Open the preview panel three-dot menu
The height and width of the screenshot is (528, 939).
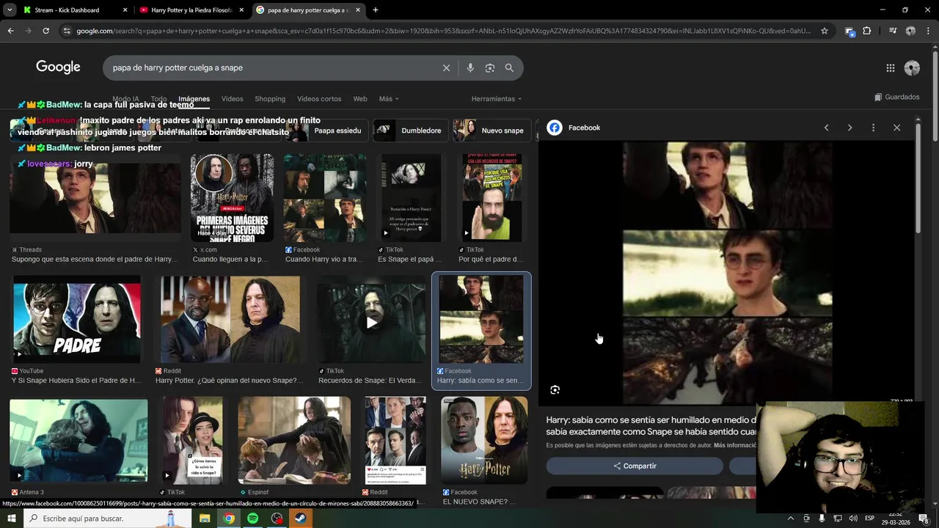[873, 128]
